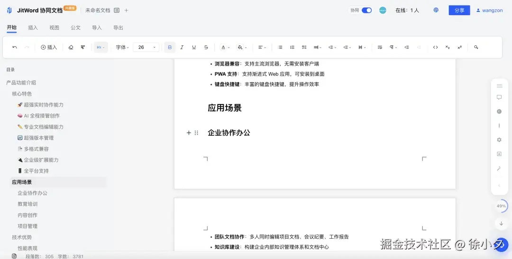512x259 pixels.
Task: Click the magic wand AI icon
Action: [x=499, y=168]
